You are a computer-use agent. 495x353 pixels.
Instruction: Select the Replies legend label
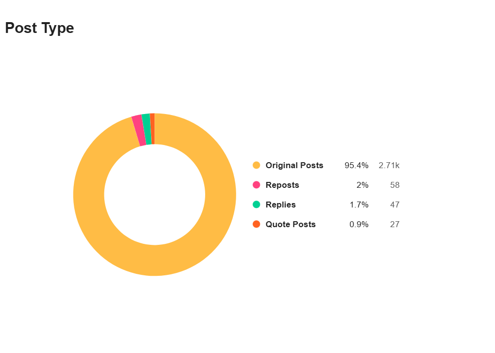(280, 205)
